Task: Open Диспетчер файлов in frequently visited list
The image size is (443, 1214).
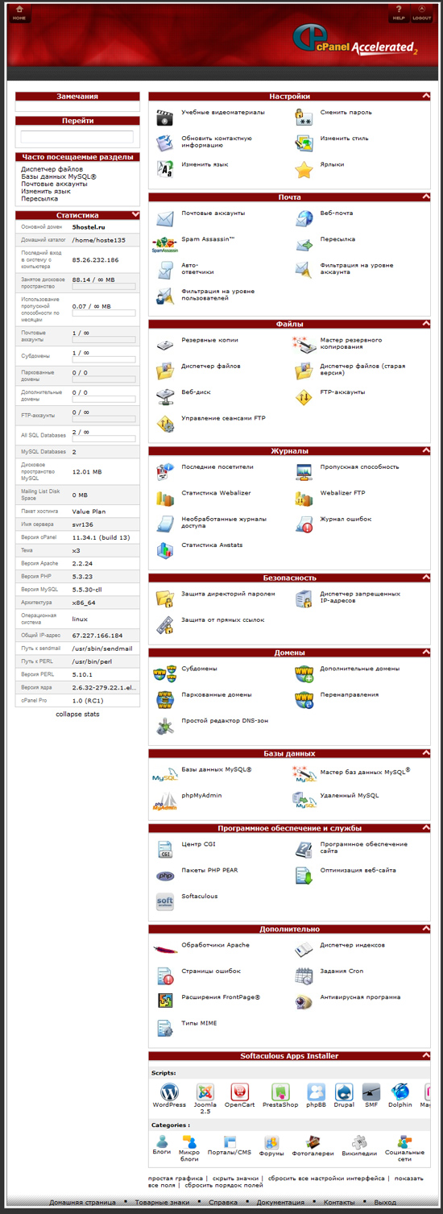Action: coord(52,169)
